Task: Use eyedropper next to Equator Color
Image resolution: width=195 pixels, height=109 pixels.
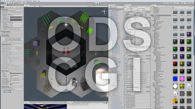Action: coord(23,19)
